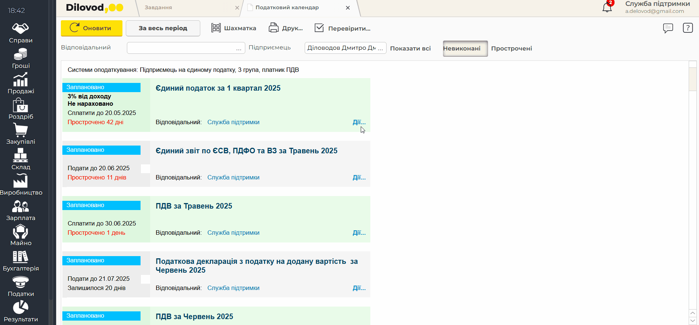Click the vertical scrollbar down arrow
This screenshot has height=325, width=699.
point(692,321)
